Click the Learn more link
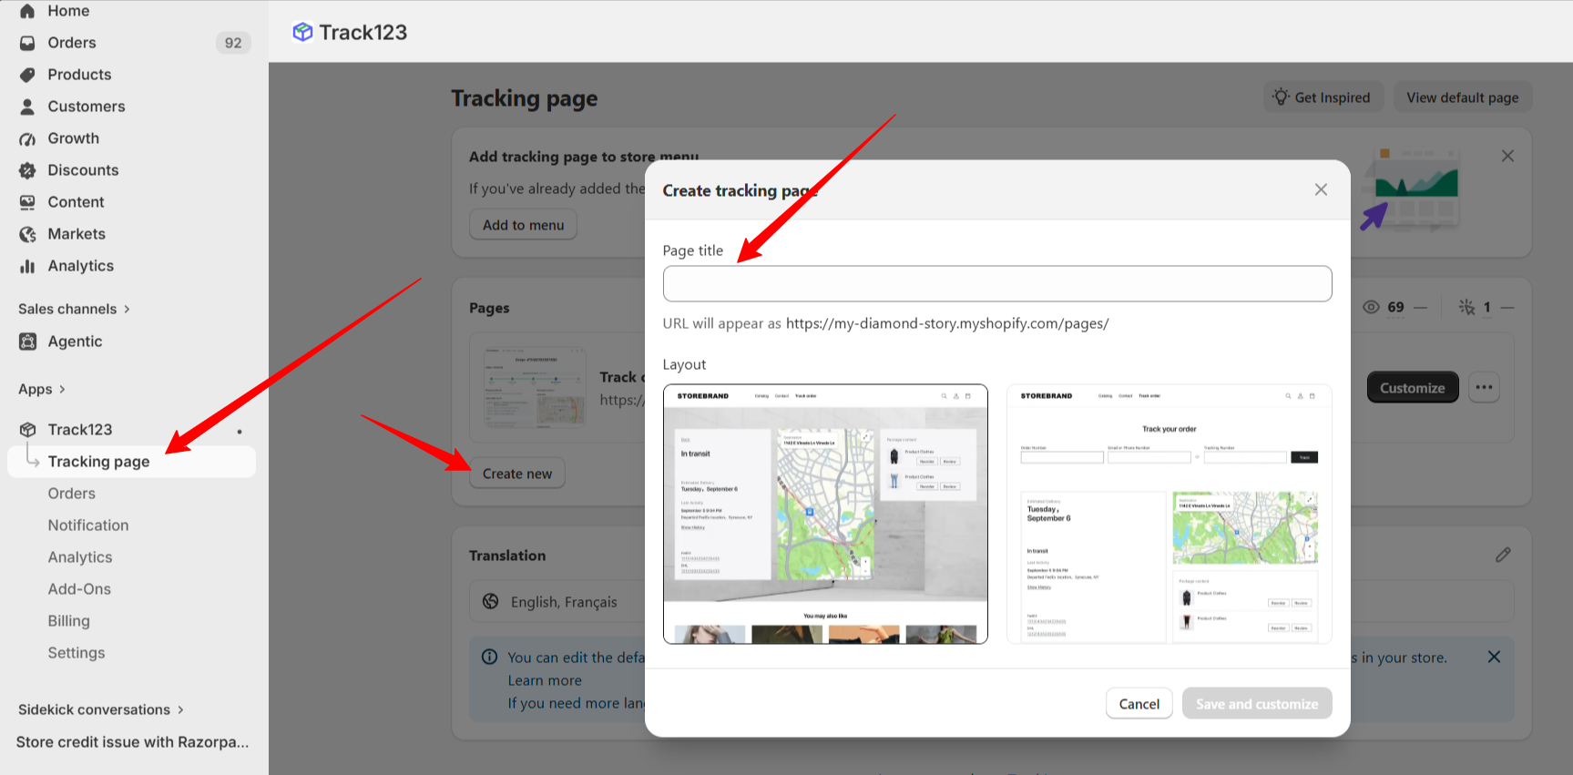Viewport: 1573px width, 775px height. (545, 680)
